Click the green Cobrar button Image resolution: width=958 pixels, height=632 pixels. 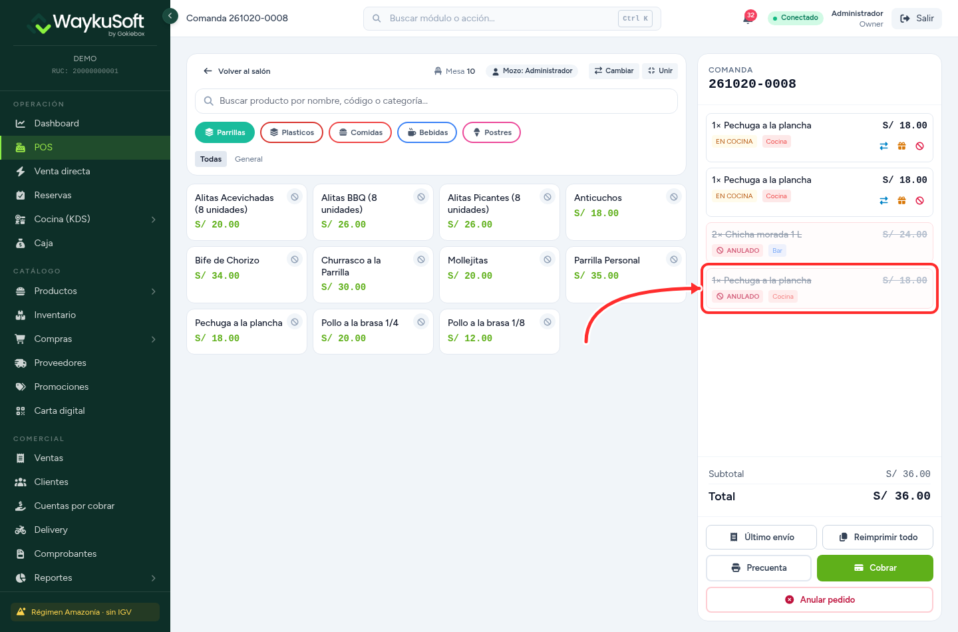coord(875,568)
